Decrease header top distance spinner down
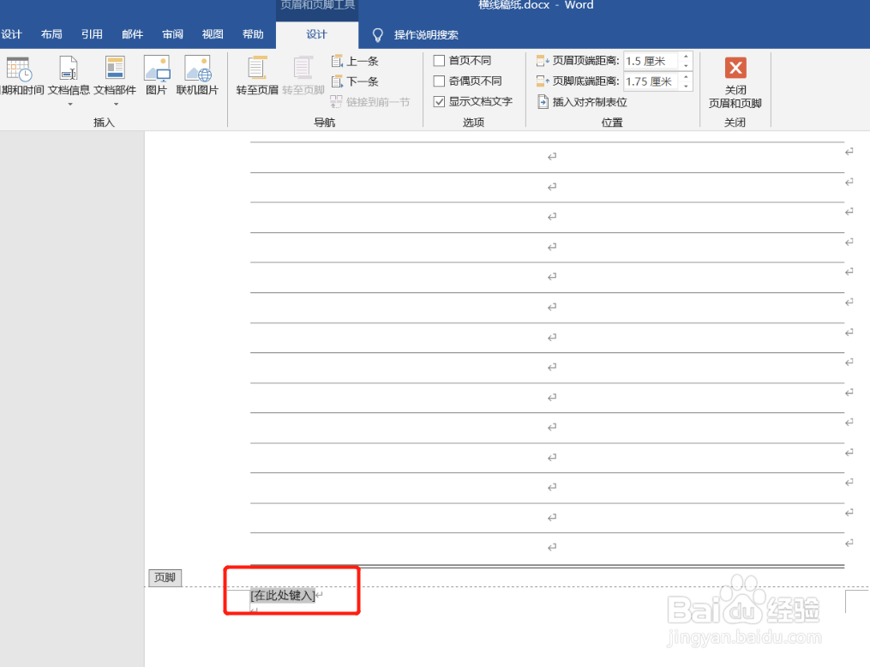The width and height of the screenshot is (870, 667). [686, 65]
